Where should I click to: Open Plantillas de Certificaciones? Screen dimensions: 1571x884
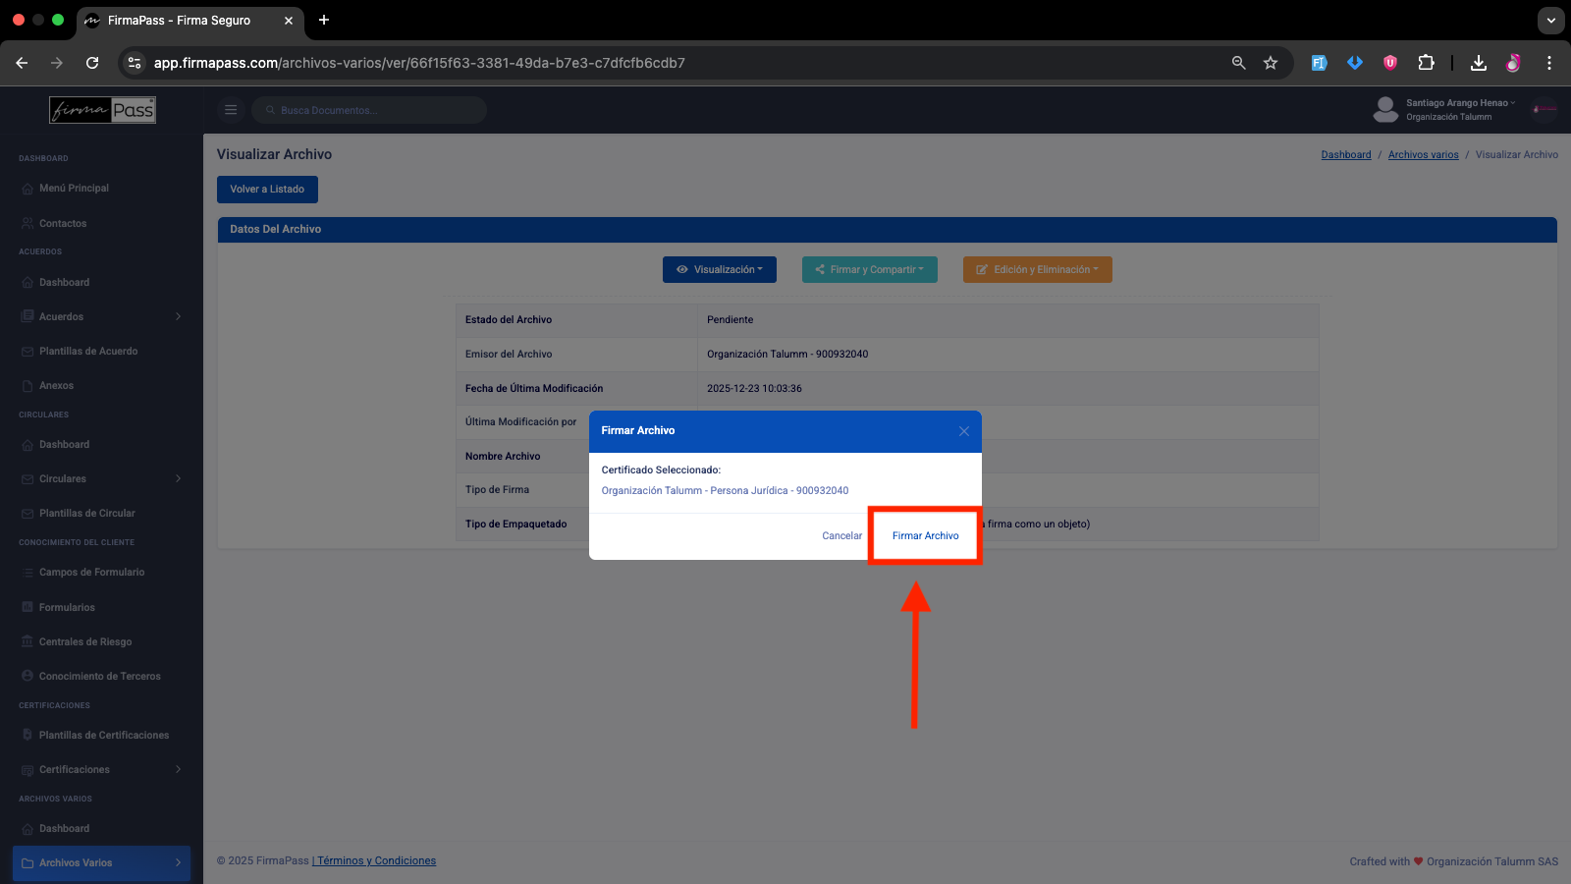click(x=104, y=735)
